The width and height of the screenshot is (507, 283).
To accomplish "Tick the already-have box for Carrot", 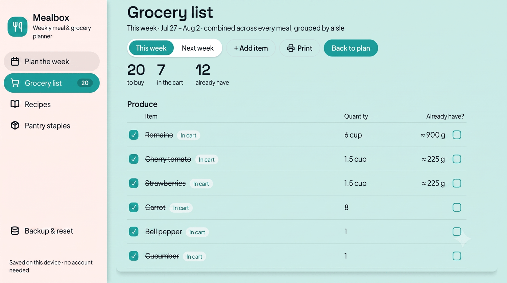I will point(457,207).
